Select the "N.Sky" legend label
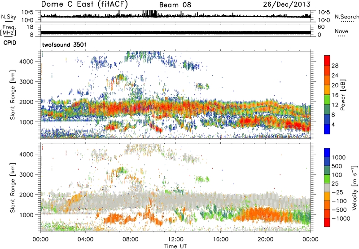The width and height of the screenshot is (359, 249). 9,17
